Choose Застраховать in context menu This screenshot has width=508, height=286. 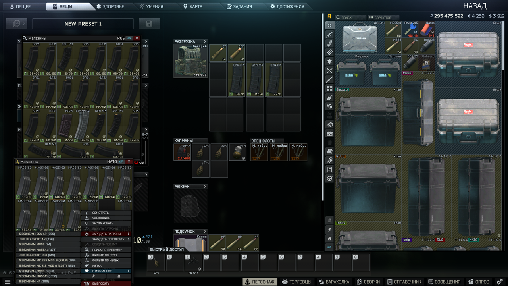tap(106, 223)
